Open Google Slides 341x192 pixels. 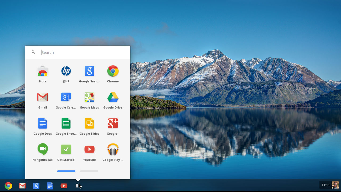tap(90, 123)
